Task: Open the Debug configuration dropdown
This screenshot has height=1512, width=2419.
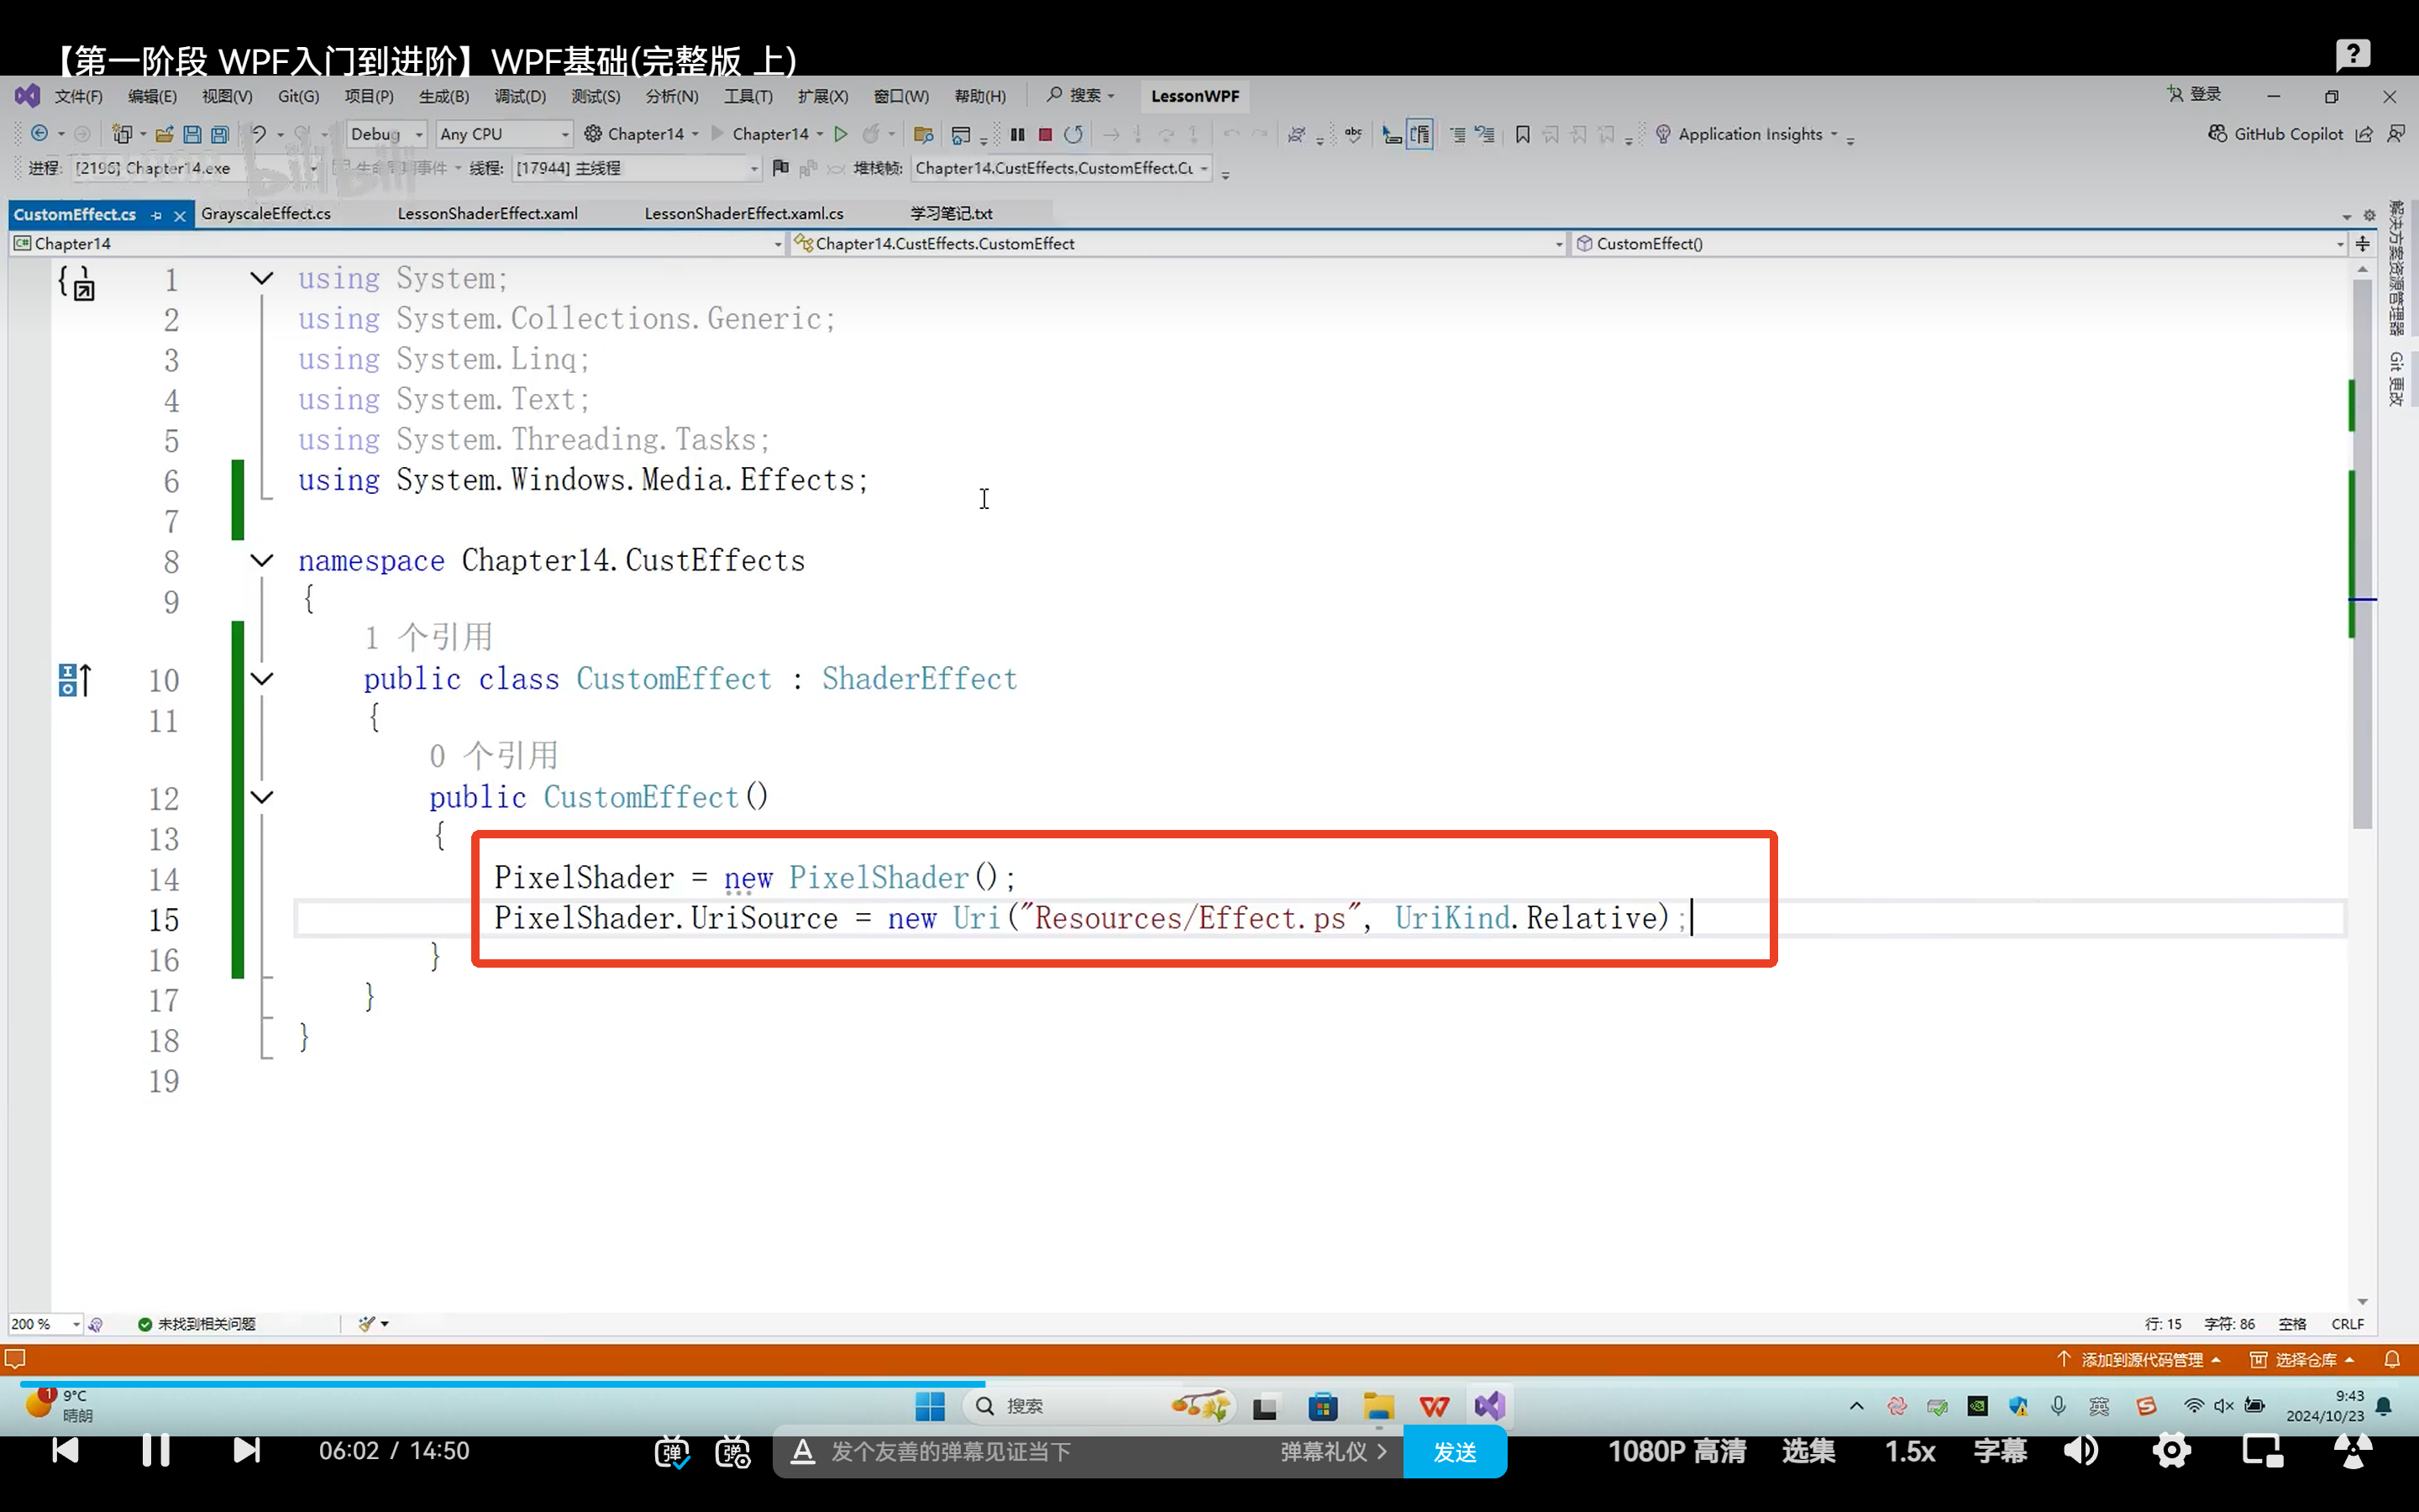Action: pyautogui.click(x=385, y=133)
